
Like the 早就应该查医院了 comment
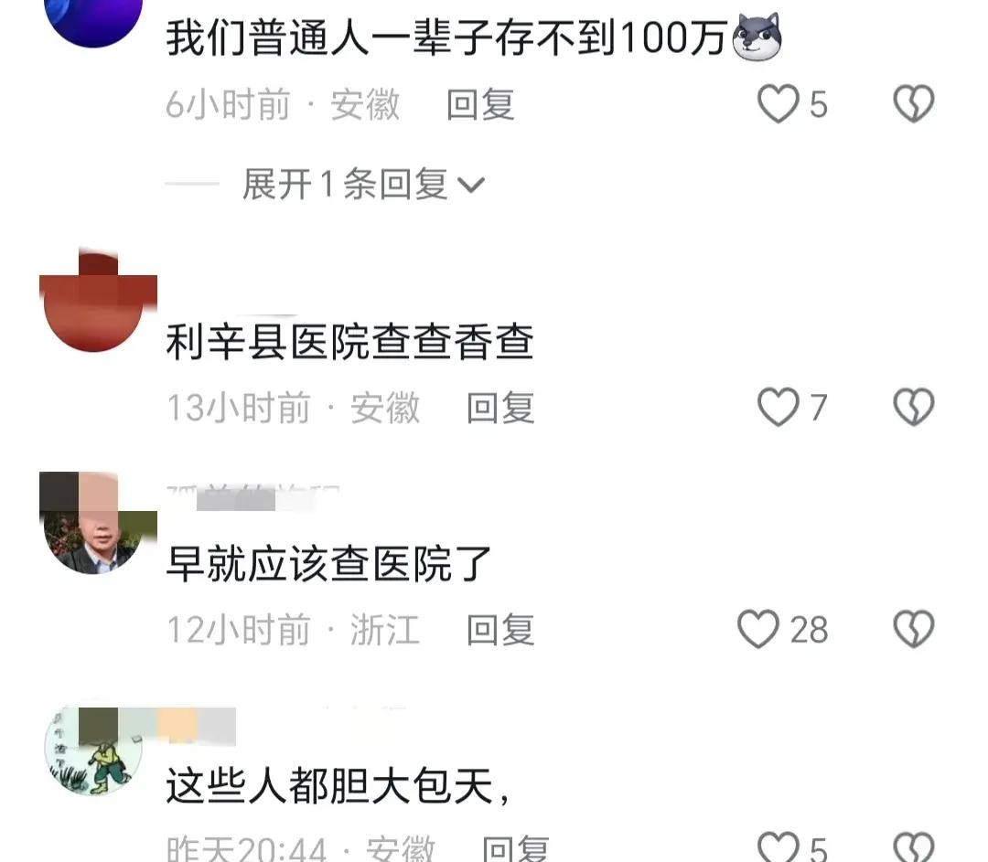(x=758, y=629)
